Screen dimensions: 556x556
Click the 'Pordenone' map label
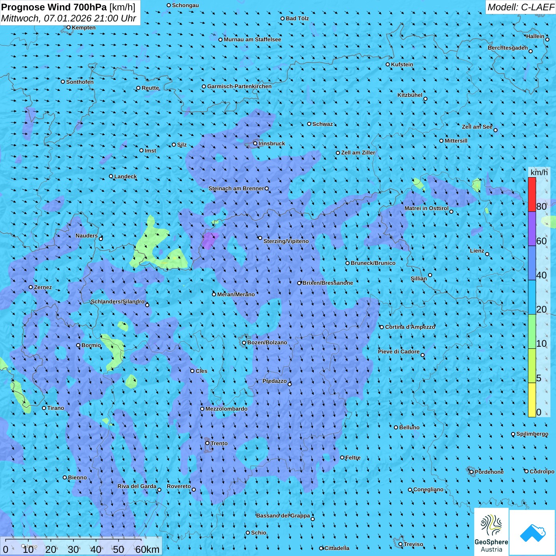tap(489, 472)
